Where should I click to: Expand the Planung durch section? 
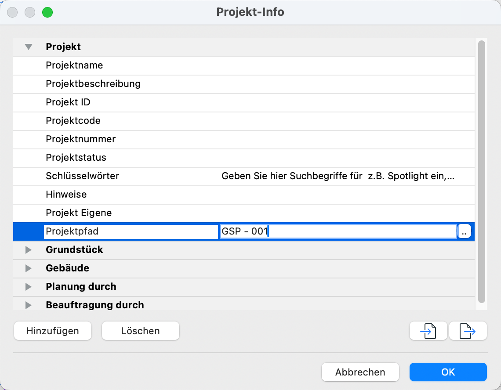click(28, 286)
